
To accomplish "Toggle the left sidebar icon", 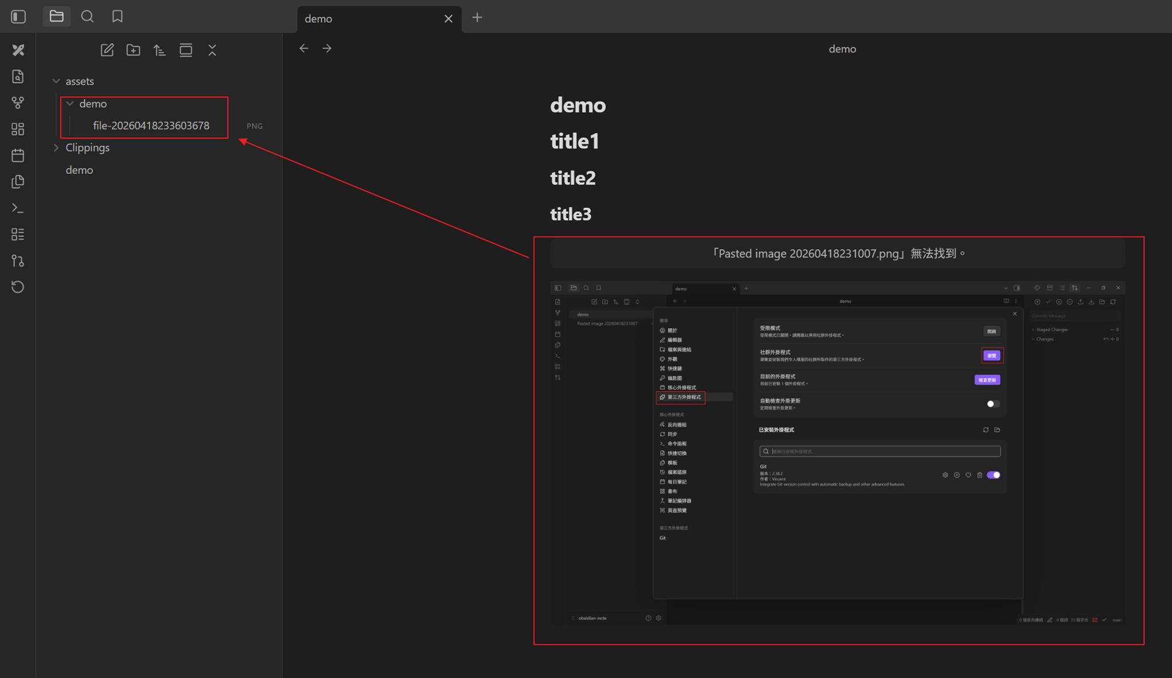I will 18,17.
